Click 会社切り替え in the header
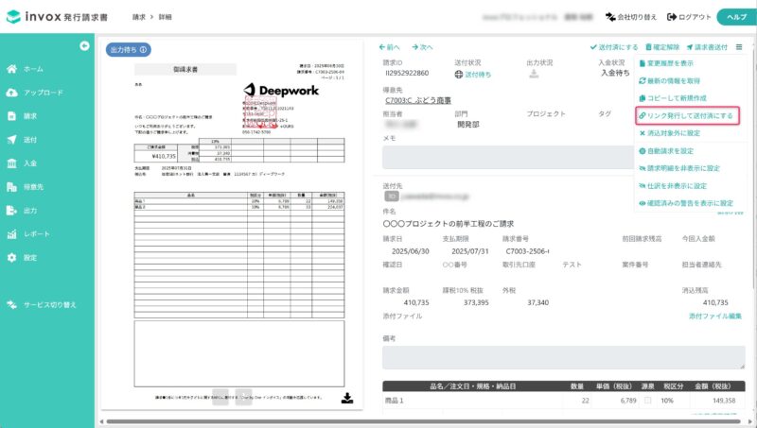 [631, 17]
